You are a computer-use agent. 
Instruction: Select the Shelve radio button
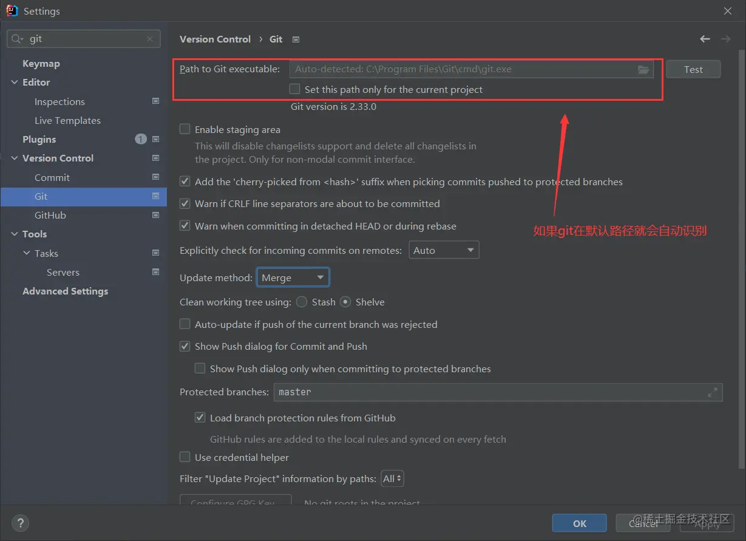[345, 302]
